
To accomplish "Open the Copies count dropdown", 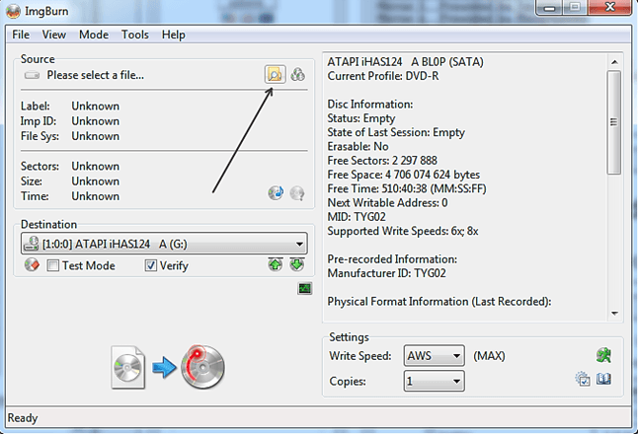I will pyautogui.click(x=455, y=381).
